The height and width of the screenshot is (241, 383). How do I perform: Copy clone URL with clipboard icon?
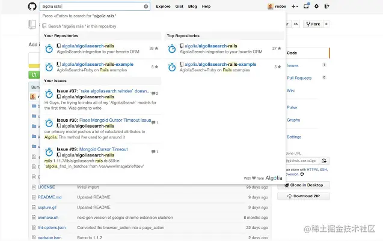324,161
